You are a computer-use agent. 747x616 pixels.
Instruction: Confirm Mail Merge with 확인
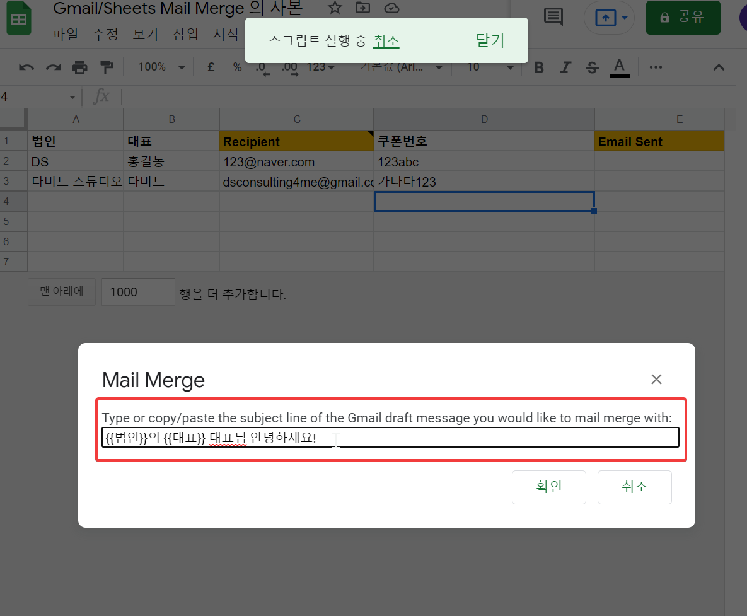(x=549, y=487)
